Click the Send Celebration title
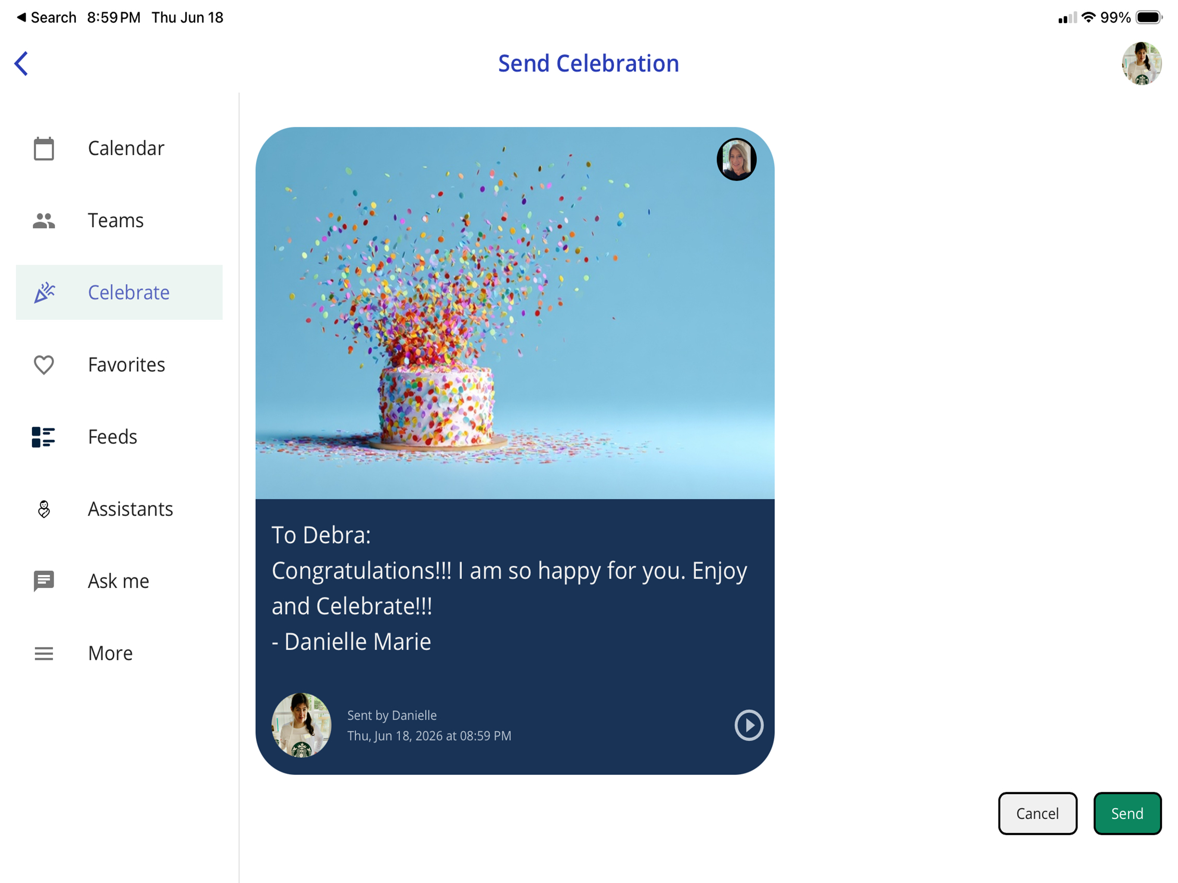The height and width of the screenshot is (883, 1178). pos(589,63)
